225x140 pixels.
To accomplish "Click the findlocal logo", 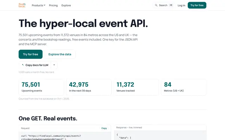I will pos(22,5).
